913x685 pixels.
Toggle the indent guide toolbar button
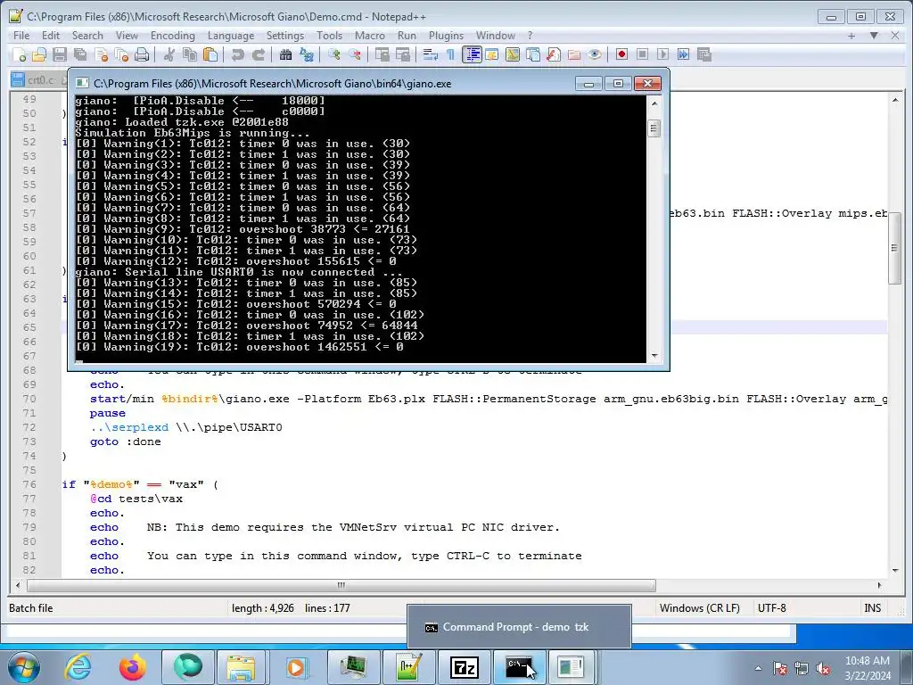point(472,54)
